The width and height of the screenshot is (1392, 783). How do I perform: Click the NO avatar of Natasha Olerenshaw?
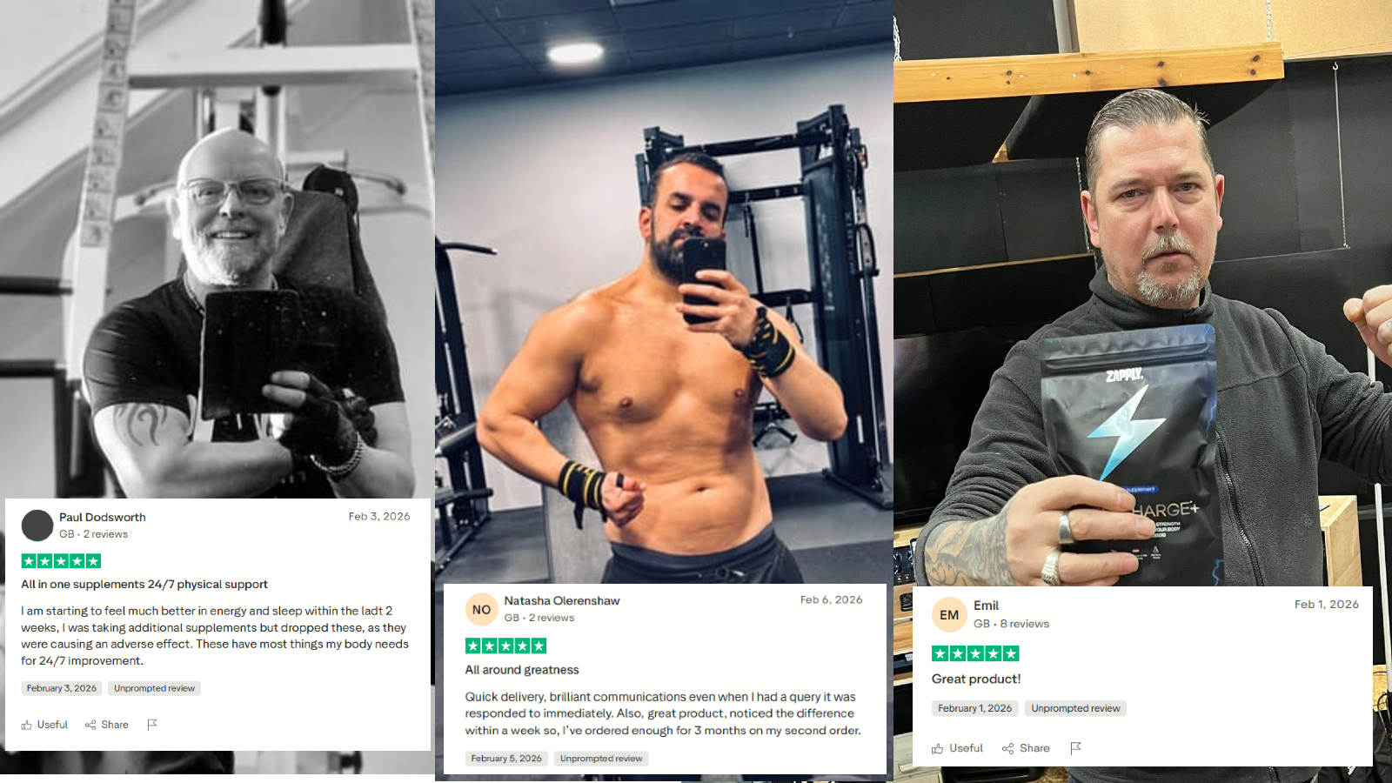coord(482,610)
